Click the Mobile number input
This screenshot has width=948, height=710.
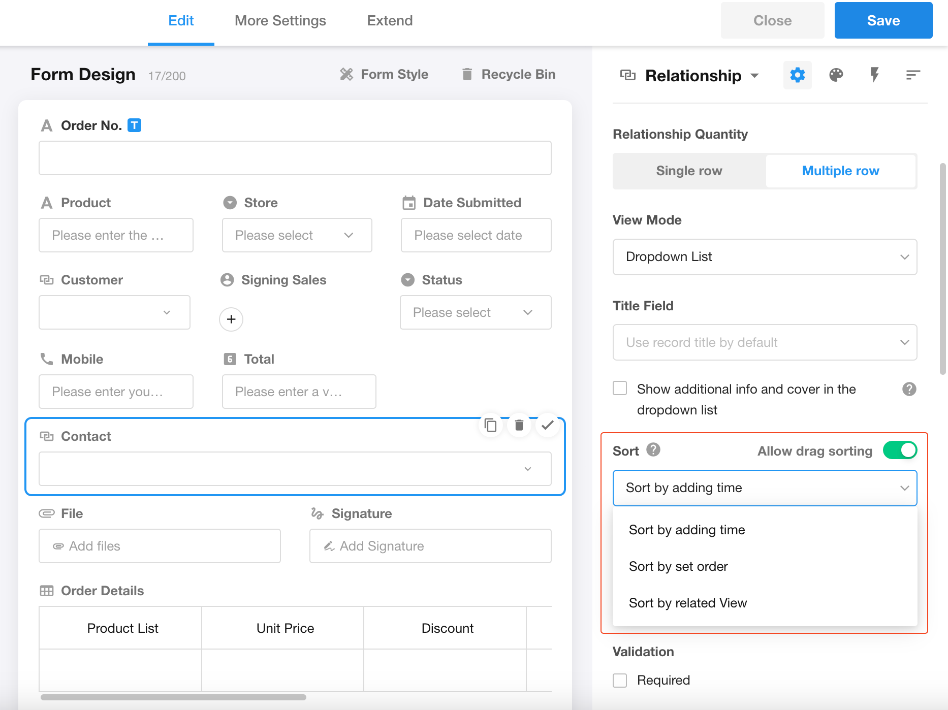(116, 392)
